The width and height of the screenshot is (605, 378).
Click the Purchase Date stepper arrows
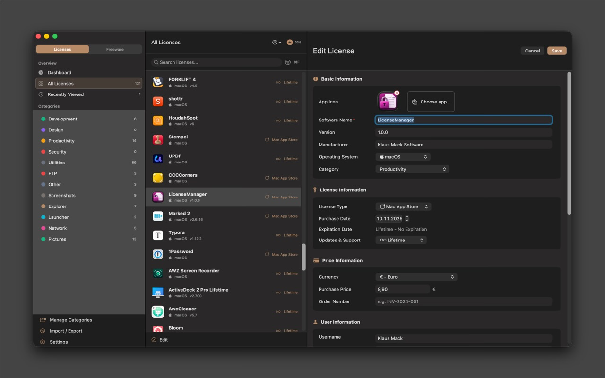(407, 219)
